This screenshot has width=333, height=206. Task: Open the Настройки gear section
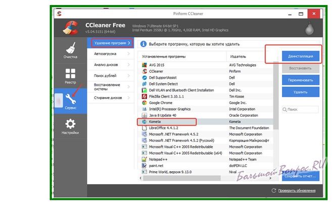tap(70, 126)
